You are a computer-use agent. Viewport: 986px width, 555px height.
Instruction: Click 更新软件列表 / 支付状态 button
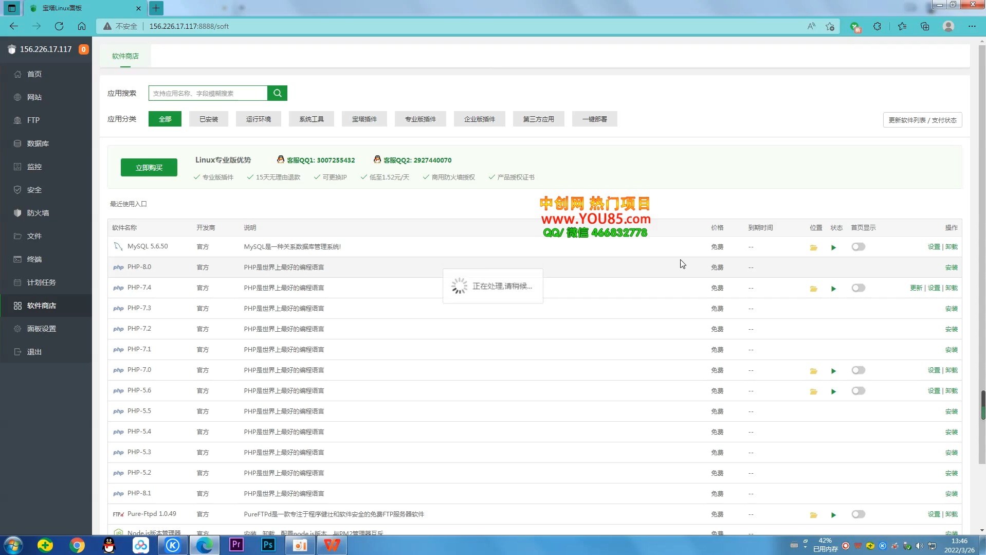(922, 120)
